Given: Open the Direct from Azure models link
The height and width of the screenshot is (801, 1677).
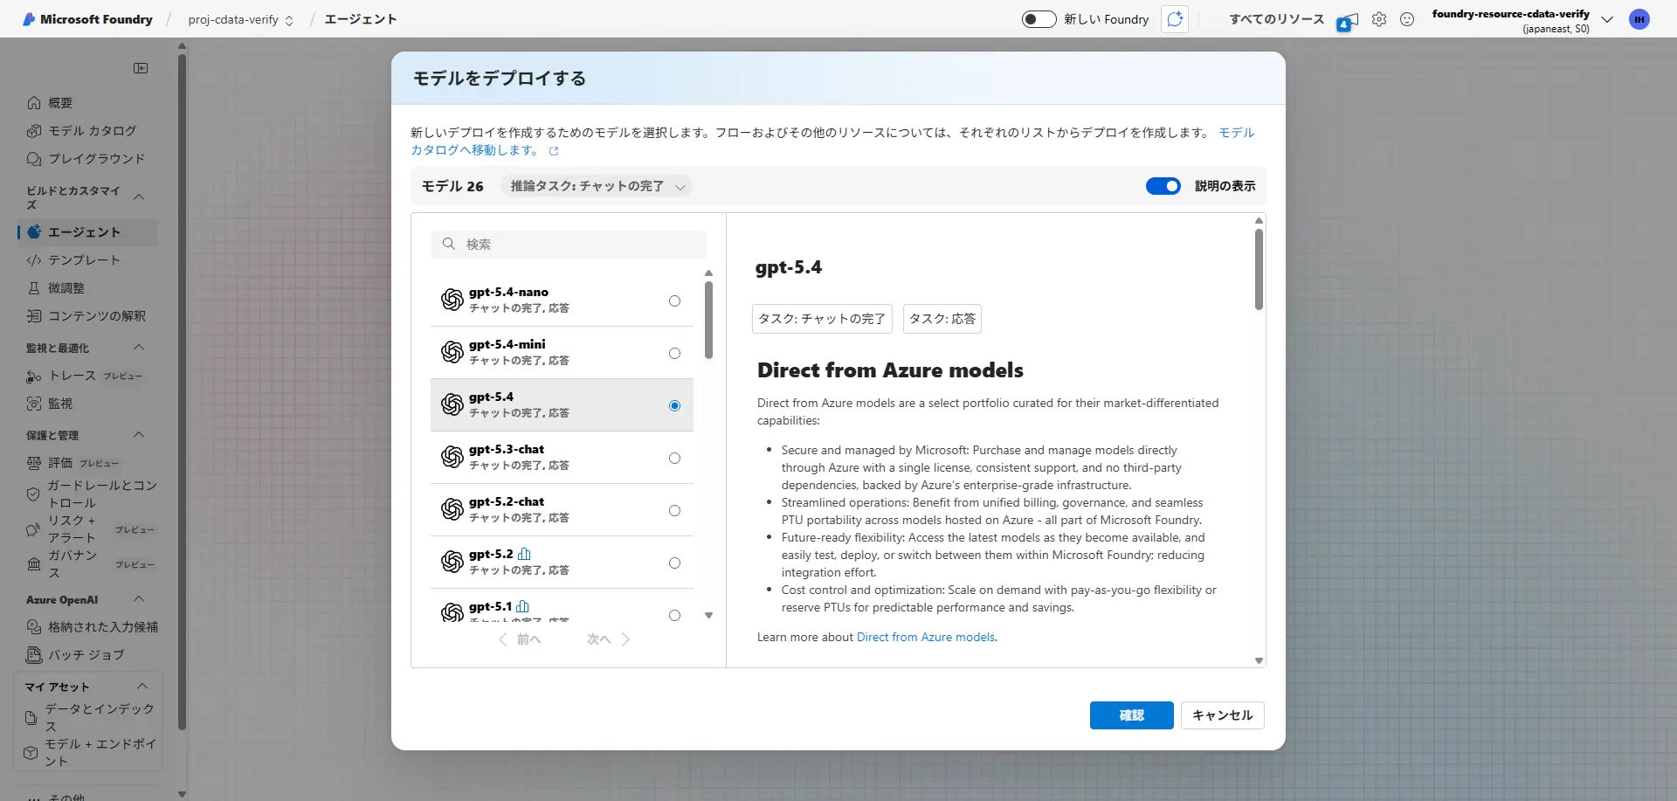Looking at the screenshot, I should [926, 637].
